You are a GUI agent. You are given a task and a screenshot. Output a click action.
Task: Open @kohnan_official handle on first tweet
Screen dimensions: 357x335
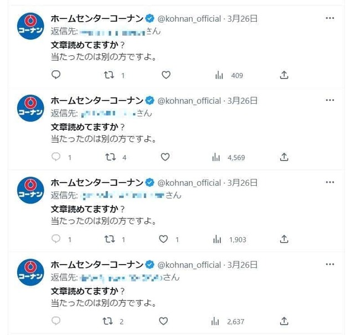[189, 18]
